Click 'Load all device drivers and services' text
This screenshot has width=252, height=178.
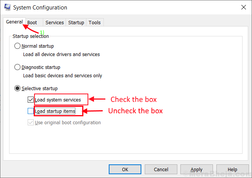point(61,55)
